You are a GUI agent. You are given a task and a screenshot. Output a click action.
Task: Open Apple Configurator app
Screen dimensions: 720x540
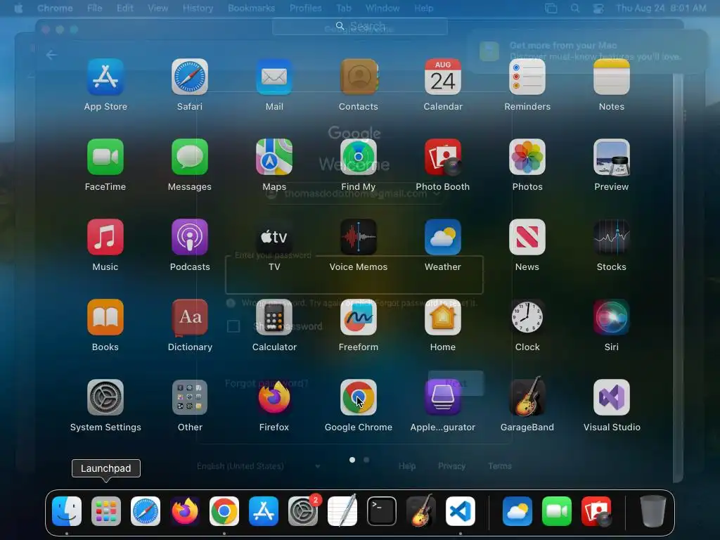tap(443, 397)
